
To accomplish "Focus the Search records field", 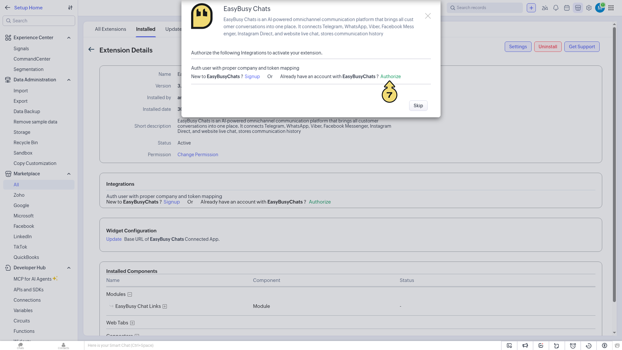I will 485,8.
